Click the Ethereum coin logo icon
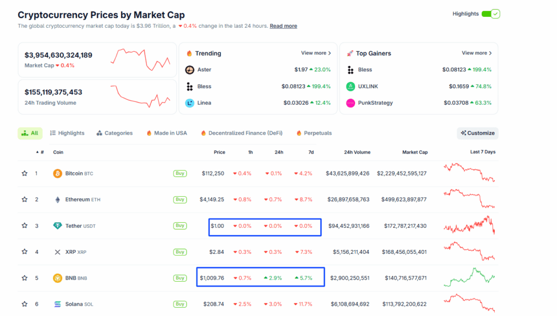 [57, 199]
